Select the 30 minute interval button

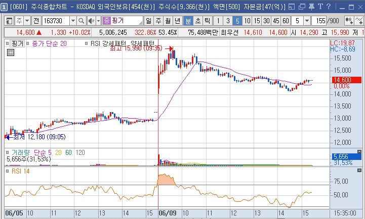(266, 21)
